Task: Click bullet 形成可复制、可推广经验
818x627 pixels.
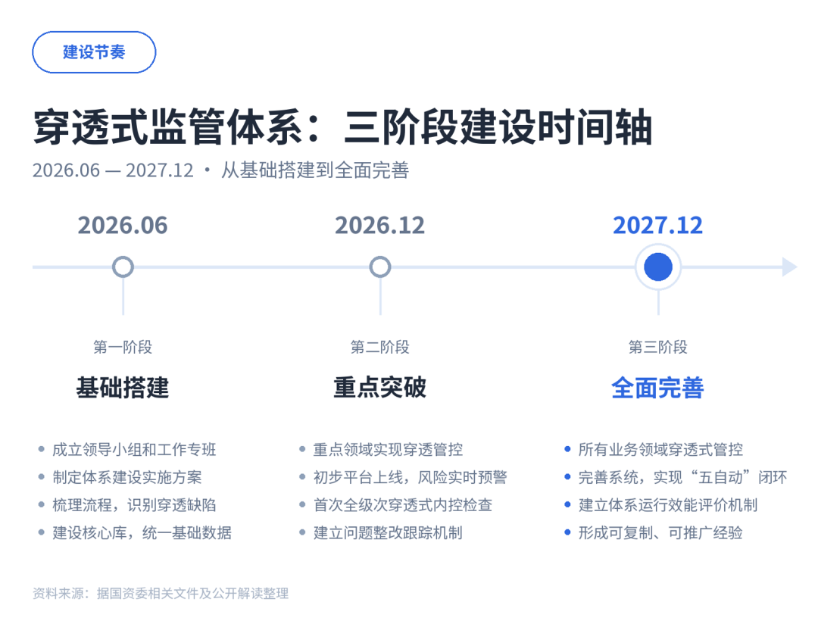Action: pyautogui.click(x=660, y=532)
